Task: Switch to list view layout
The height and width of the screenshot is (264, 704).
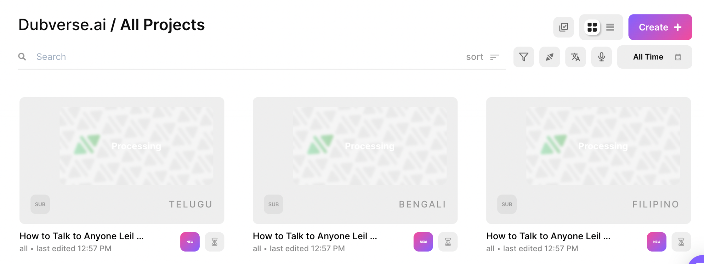Action: (610, 27)
